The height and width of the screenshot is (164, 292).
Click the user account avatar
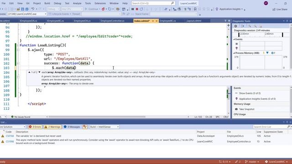tap(266, 3)
